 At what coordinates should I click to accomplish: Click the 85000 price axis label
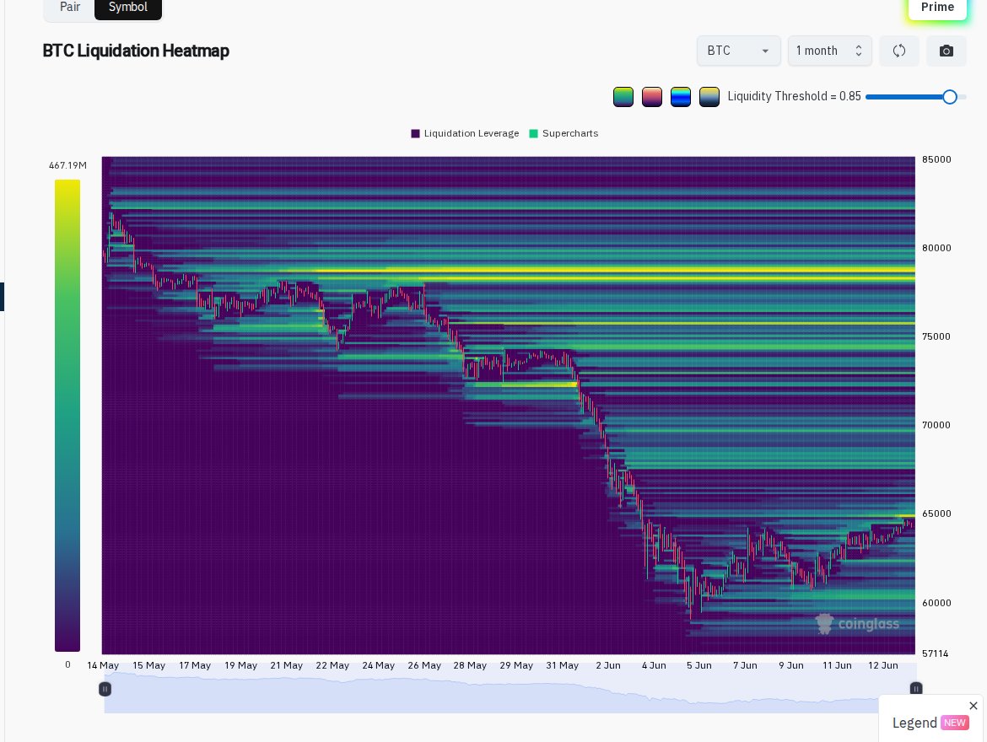(x=936, y=159)
